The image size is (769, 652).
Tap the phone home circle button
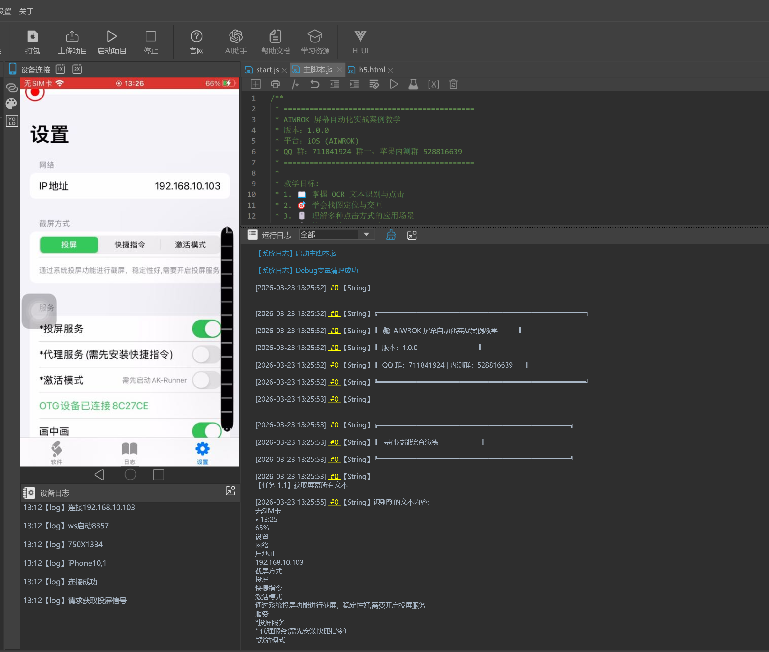[x=130, y=475]
